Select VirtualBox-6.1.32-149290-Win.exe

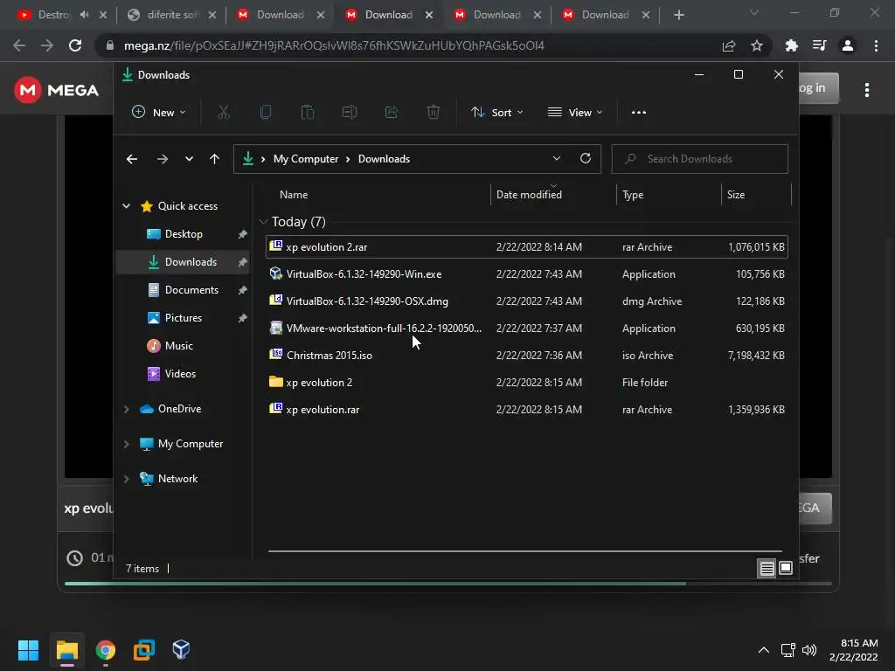[x=527, y=273]
